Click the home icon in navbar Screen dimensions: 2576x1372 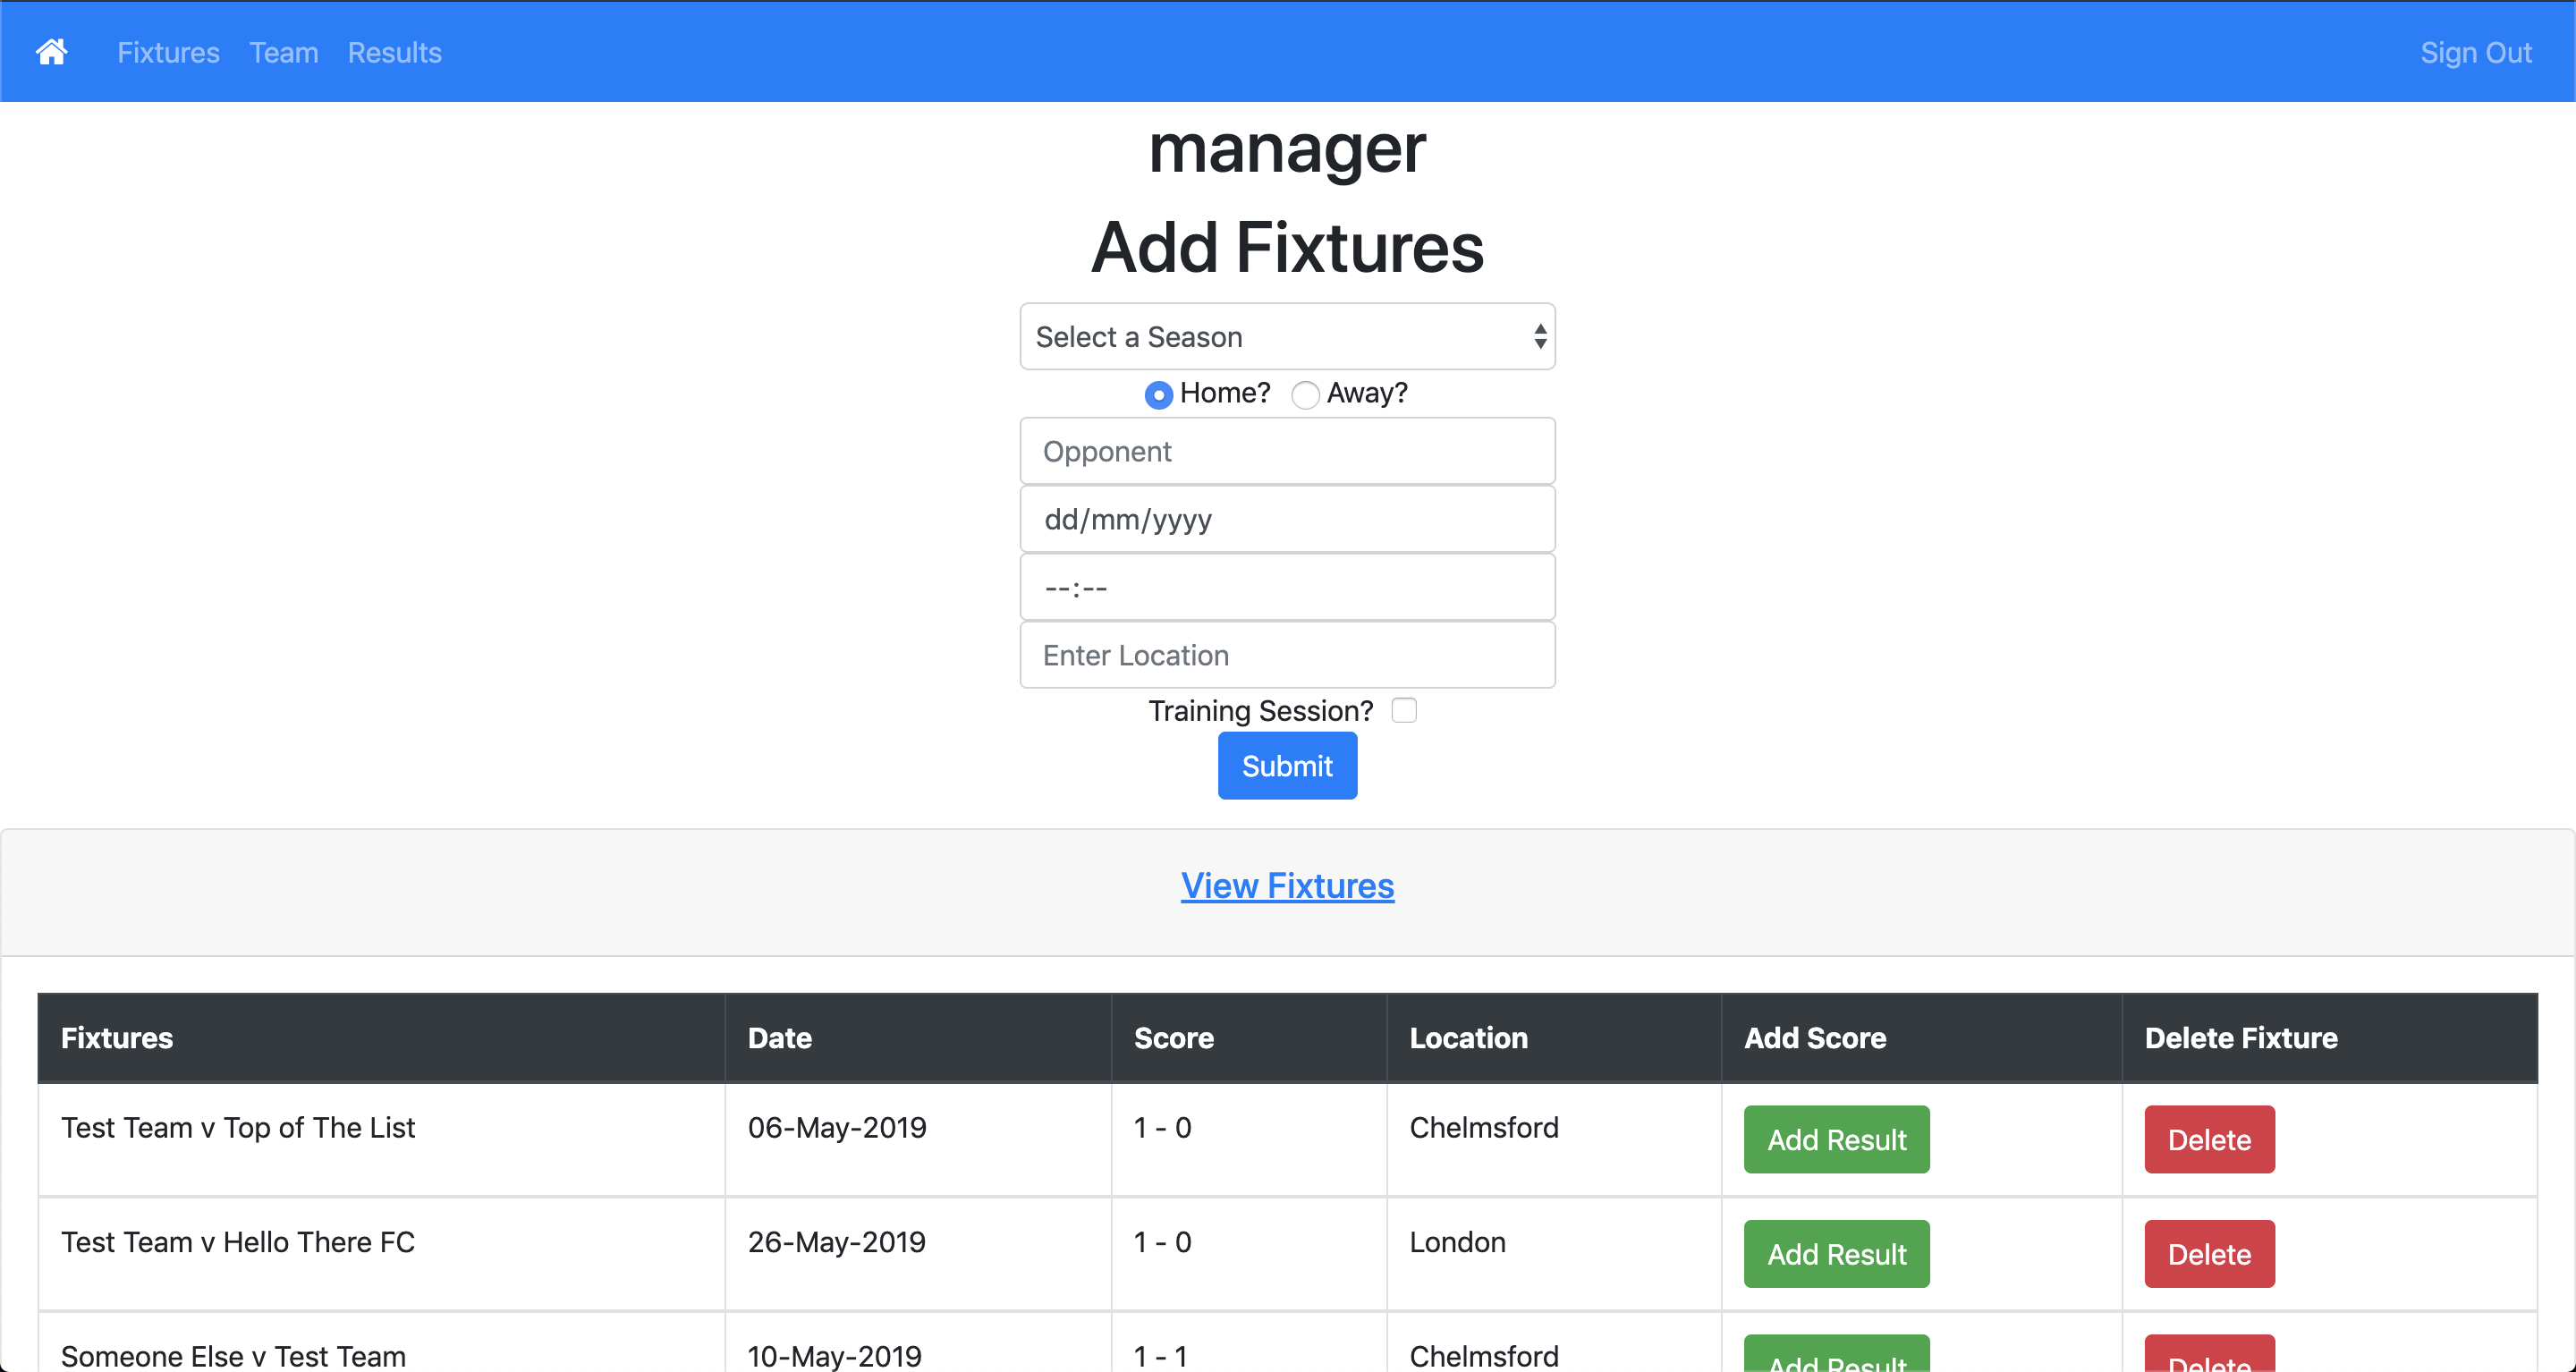51,52
